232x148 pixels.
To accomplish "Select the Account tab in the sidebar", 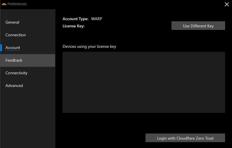I will 28,48.
